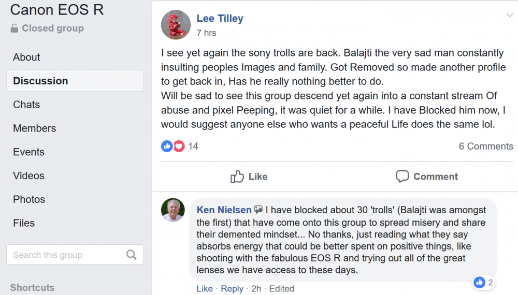Go to the Members section
The image size is (518, 295).
click(x=34, y=128)
